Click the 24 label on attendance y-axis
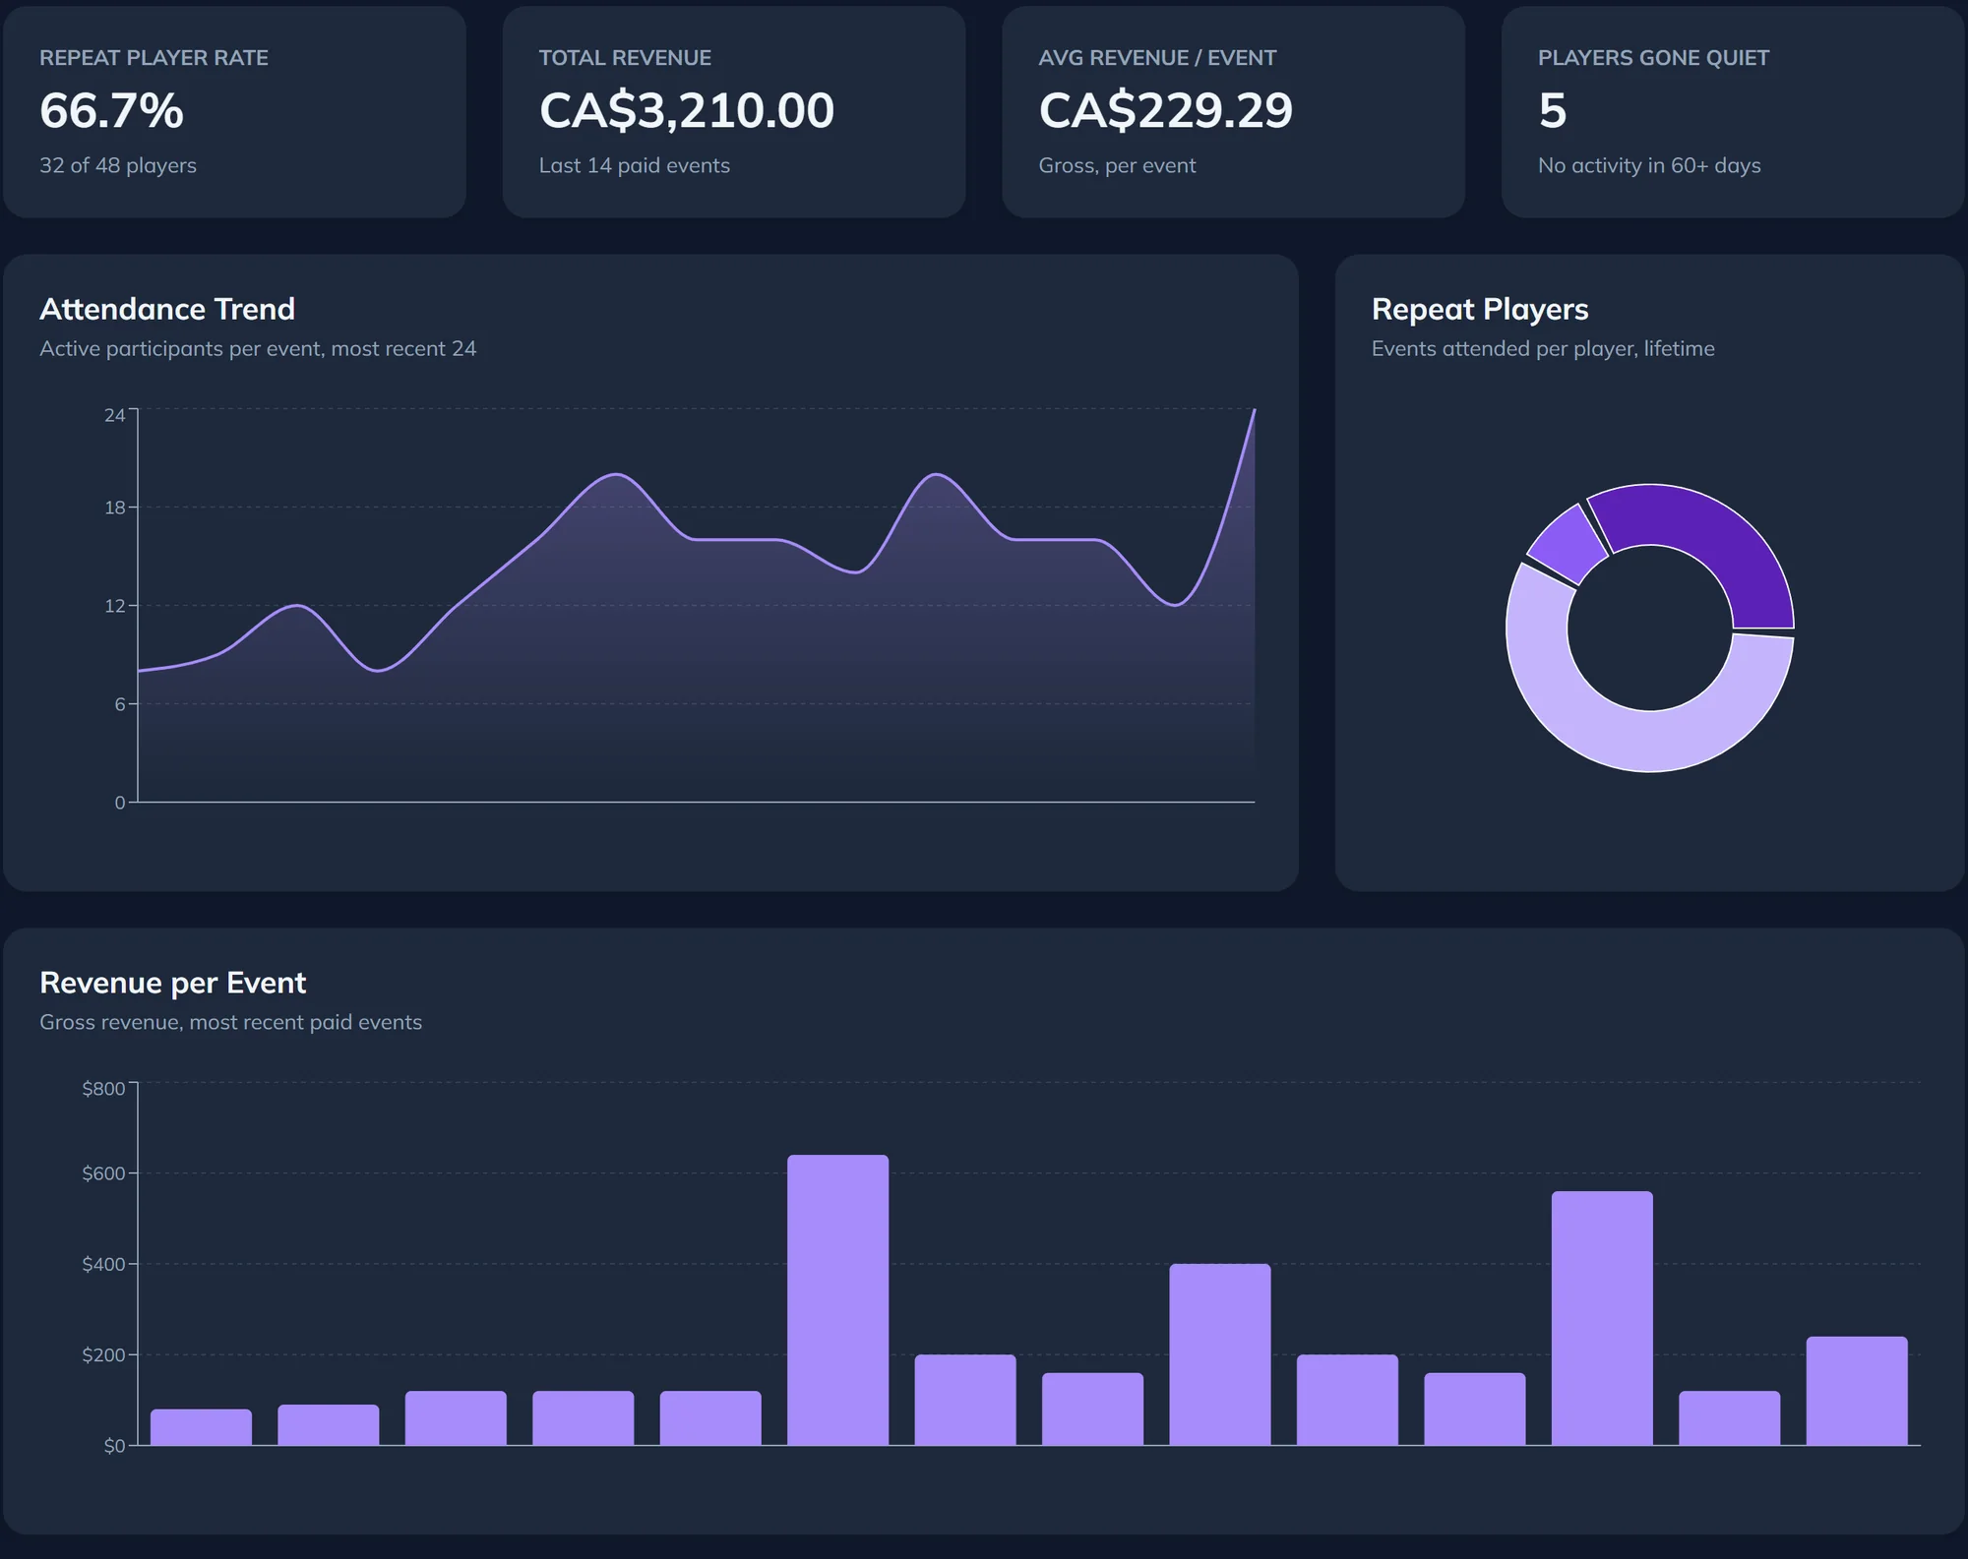Screen dimensions: 1968x1559 pyautogui.click(x=115, y=415)
